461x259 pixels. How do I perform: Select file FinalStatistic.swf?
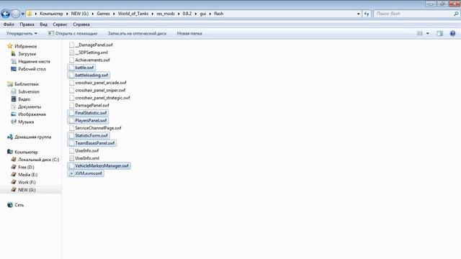pyautogui.click(x=88, y=113)
